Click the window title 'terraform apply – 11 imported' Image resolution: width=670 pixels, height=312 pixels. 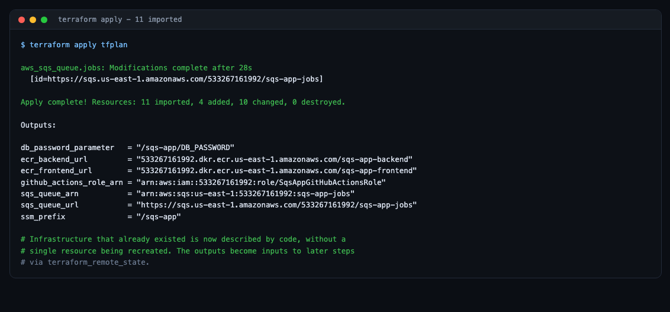120,19
